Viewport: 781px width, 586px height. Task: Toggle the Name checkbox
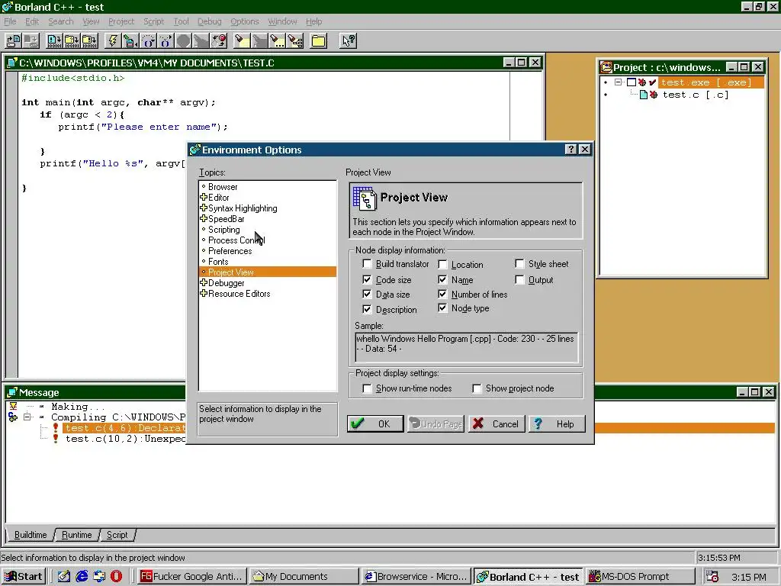point(443,279)
